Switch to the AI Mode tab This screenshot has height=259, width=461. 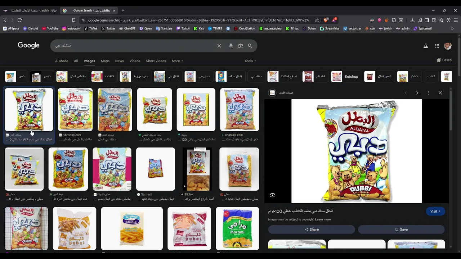(62, 61)
